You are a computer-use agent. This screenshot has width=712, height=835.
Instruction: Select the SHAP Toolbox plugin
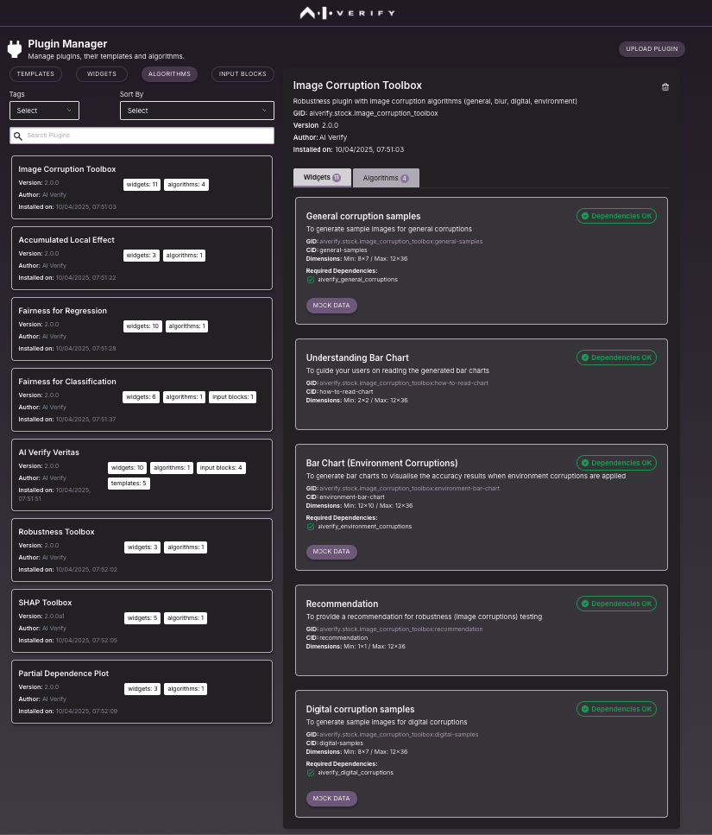pos(142,621)
